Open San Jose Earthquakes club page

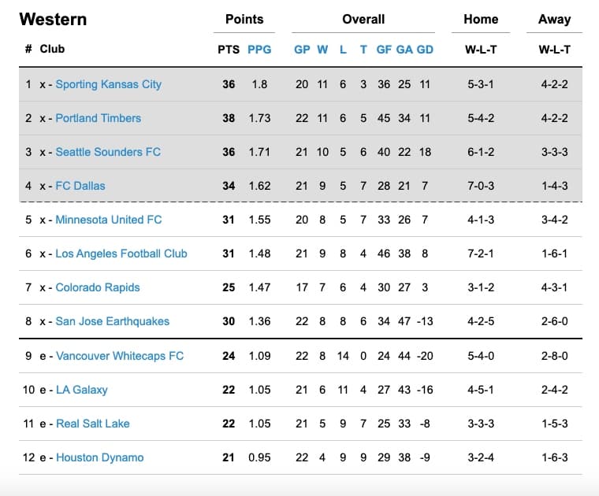(x=112, y=321)
